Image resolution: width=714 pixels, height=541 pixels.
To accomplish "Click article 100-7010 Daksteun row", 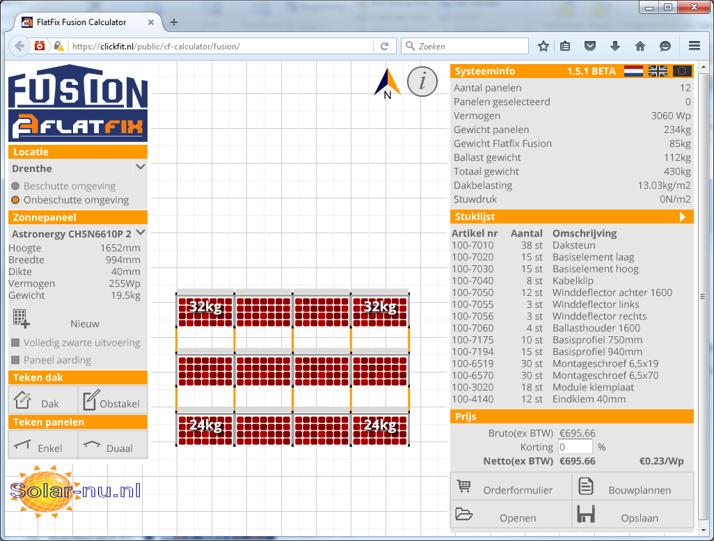I will tap(572, 245).
